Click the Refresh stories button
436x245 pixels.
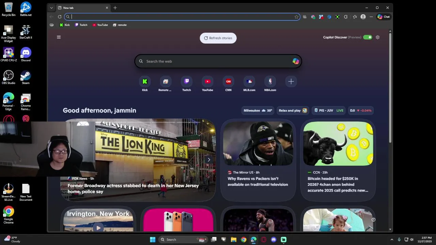[218, 38]
